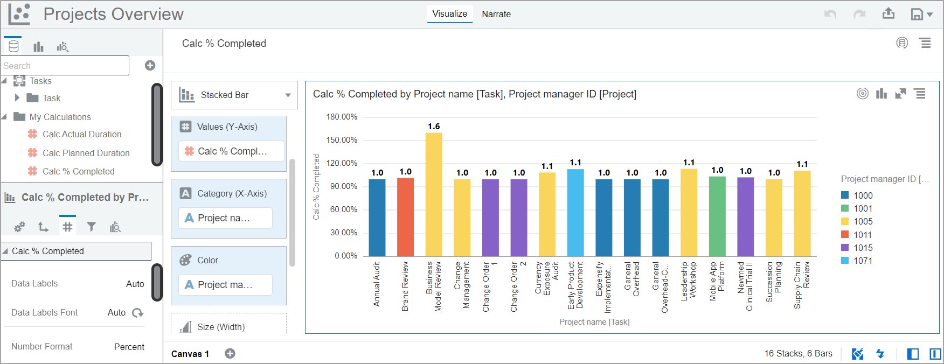Type in the Search field
This screenshot has width=944, height=364.
[65, 66]
